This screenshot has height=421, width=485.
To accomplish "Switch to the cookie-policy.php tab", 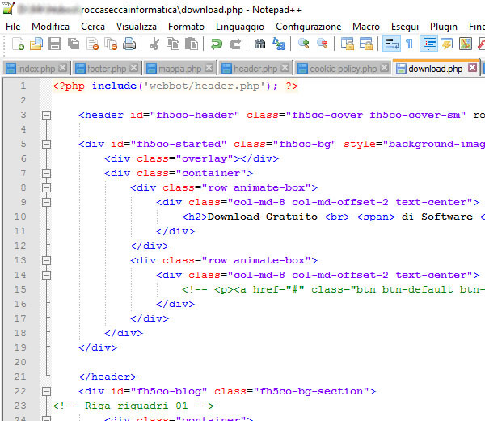I will (x=344, y=69).
